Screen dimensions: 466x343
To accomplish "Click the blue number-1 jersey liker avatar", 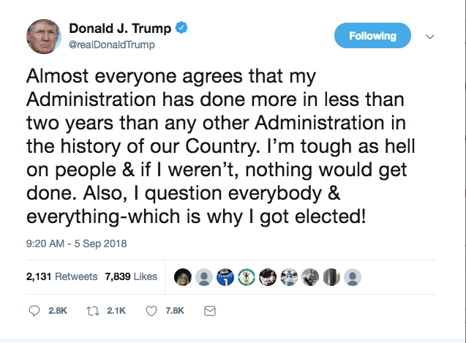I will [x=226, y=276].
